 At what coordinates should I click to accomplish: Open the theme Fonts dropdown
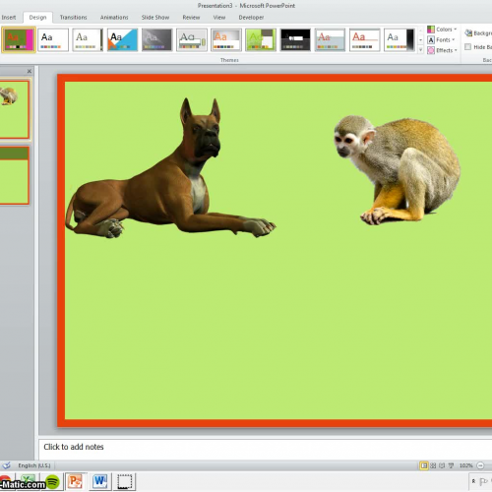(x=441, y=39)
